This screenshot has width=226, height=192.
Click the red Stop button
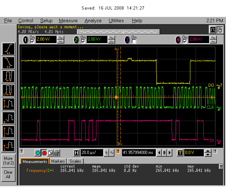pyautogui.click(x=44, y=153)
